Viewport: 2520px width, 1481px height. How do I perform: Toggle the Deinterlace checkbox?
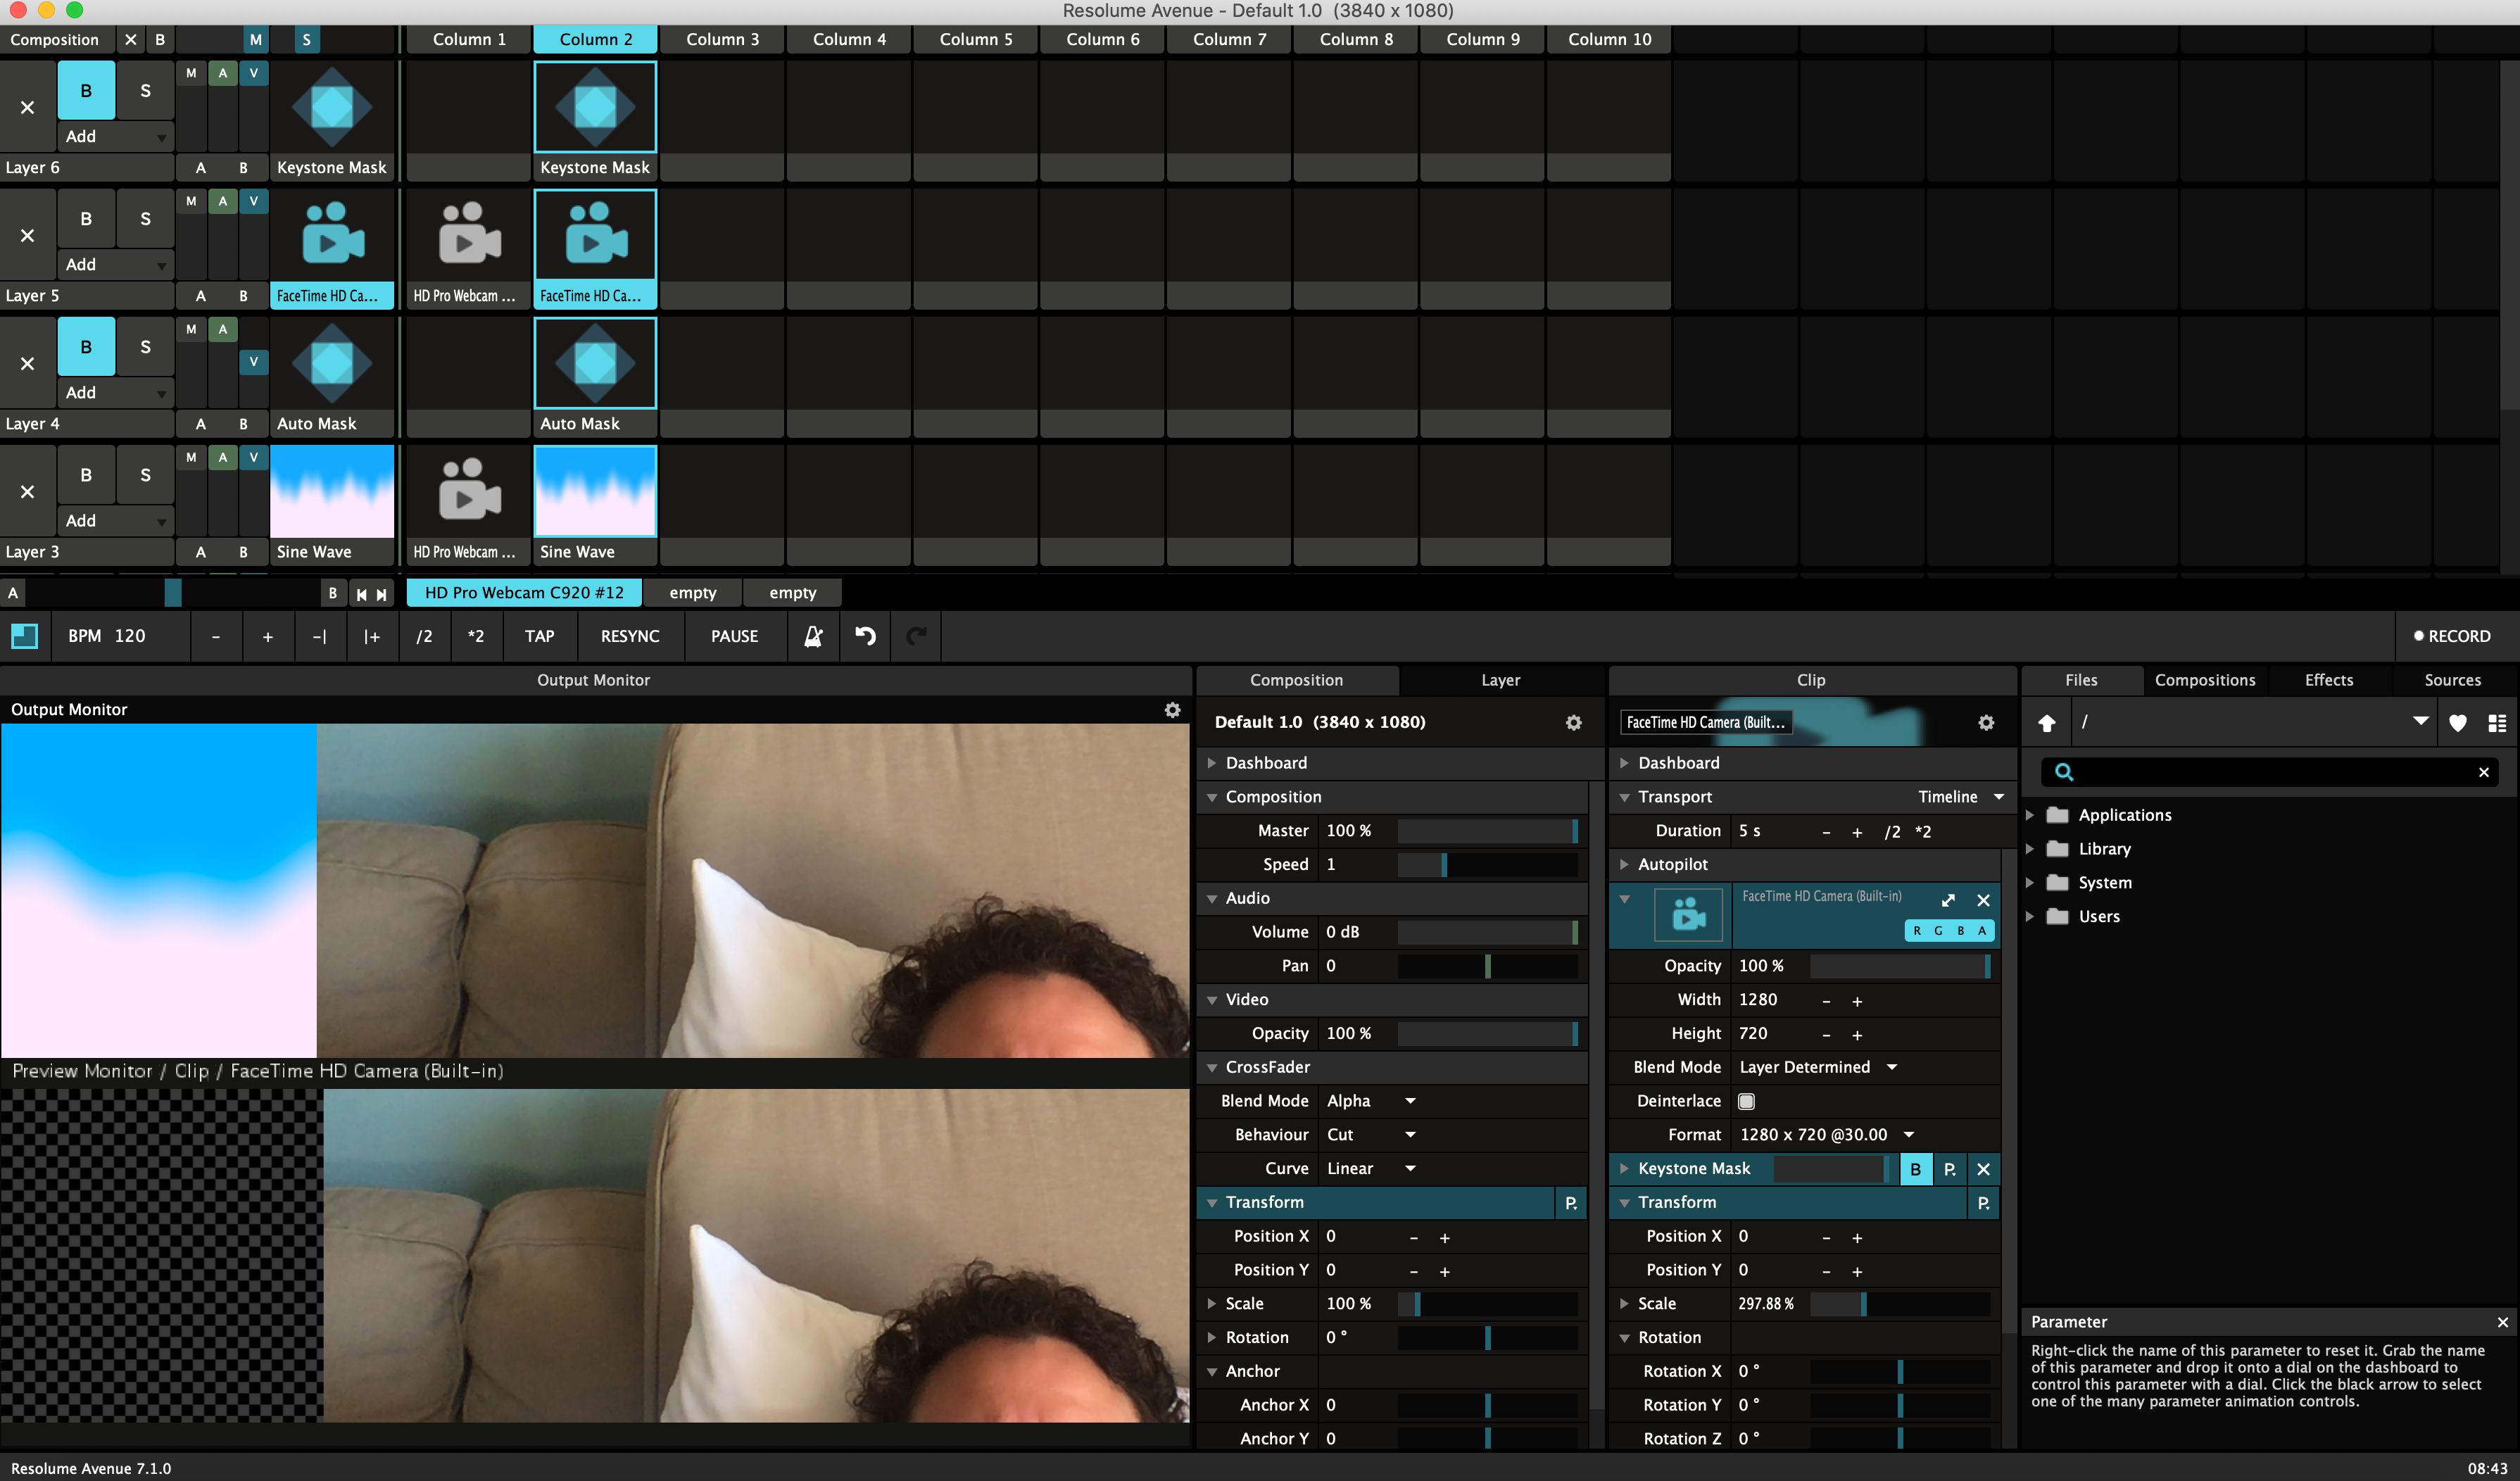[1746, 1101]
